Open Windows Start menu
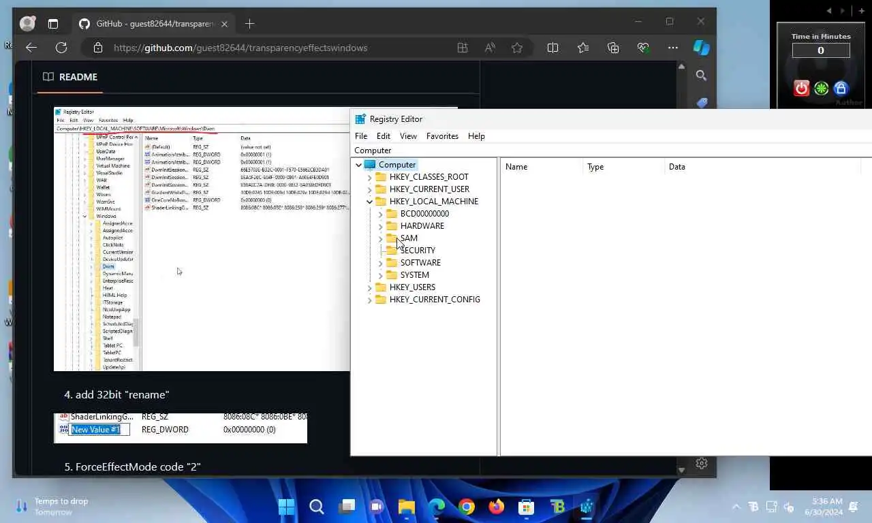This screenshot has width=872, height=523. [x=287, y=507]
